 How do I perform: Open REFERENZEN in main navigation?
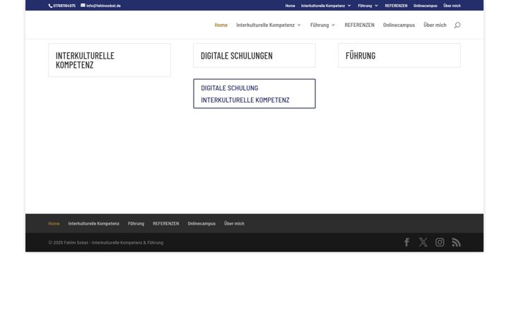point(359,25)
